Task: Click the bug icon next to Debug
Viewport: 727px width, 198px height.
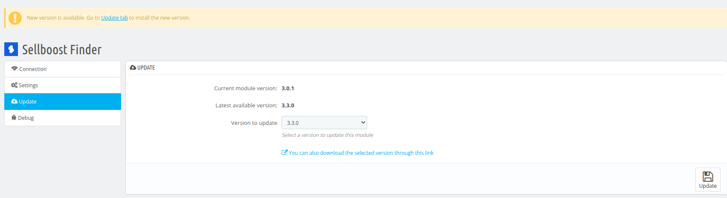Action: [14, 118]
